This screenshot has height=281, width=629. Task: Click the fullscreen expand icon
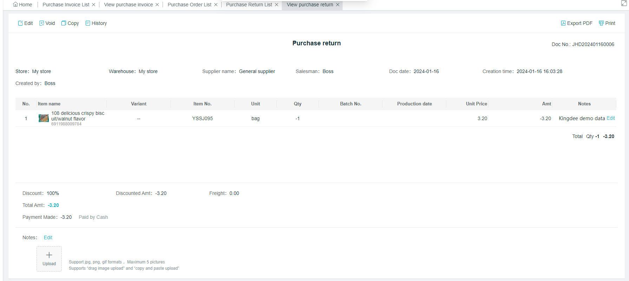click(624, 4)
